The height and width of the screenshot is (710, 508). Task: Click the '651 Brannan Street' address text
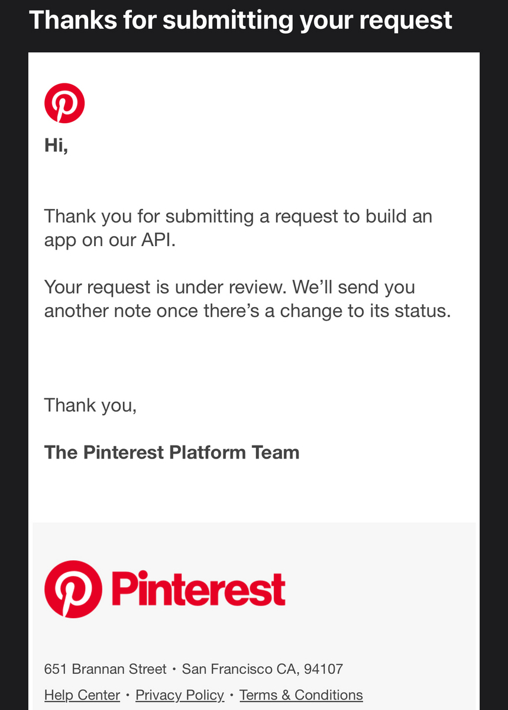tap(105, 669)
